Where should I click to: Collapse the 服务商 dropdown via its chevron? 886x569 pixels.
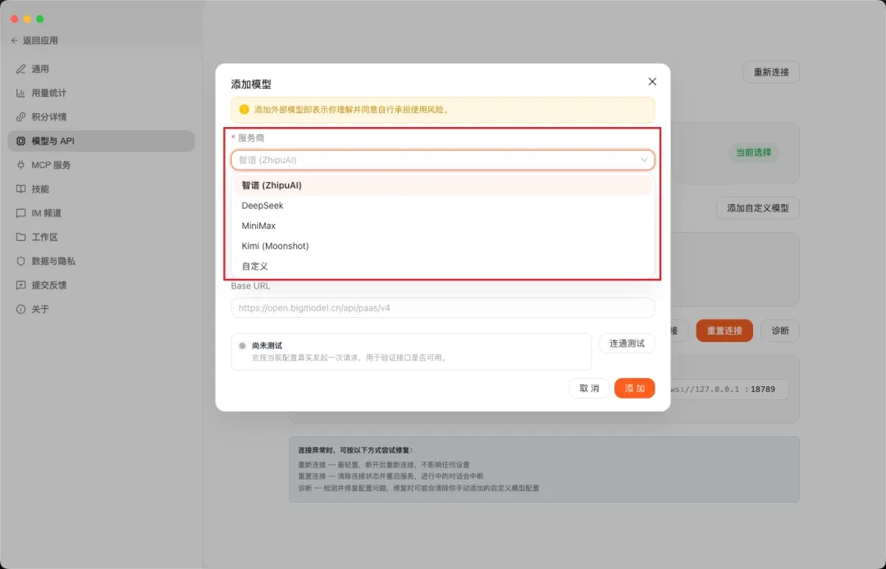tap(644, 161)
